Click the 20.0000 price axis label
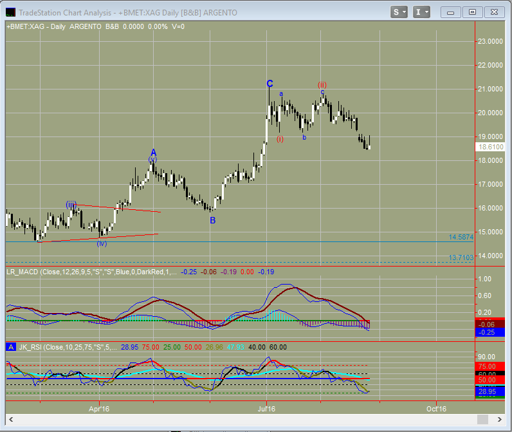This screenshot has height=432, width=512. pyautogui.click(x=490, y=113)
